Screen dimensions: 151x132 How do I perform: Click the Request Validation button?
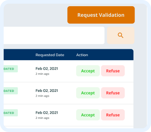pyautogui.click(x=101, y=15)
